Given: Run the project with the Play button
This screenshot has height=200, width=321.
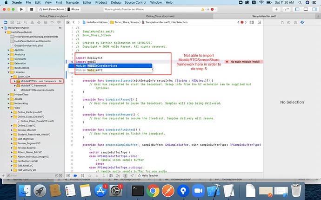Looking at the screenshot, I should (x=21, y=9).
